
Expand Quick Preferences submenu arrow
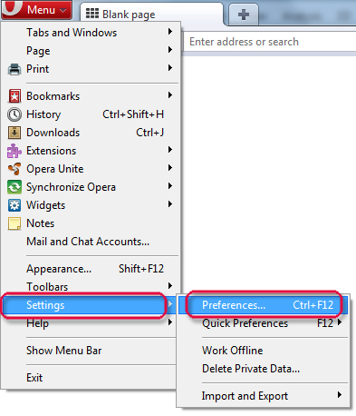(x=340, y=322)
